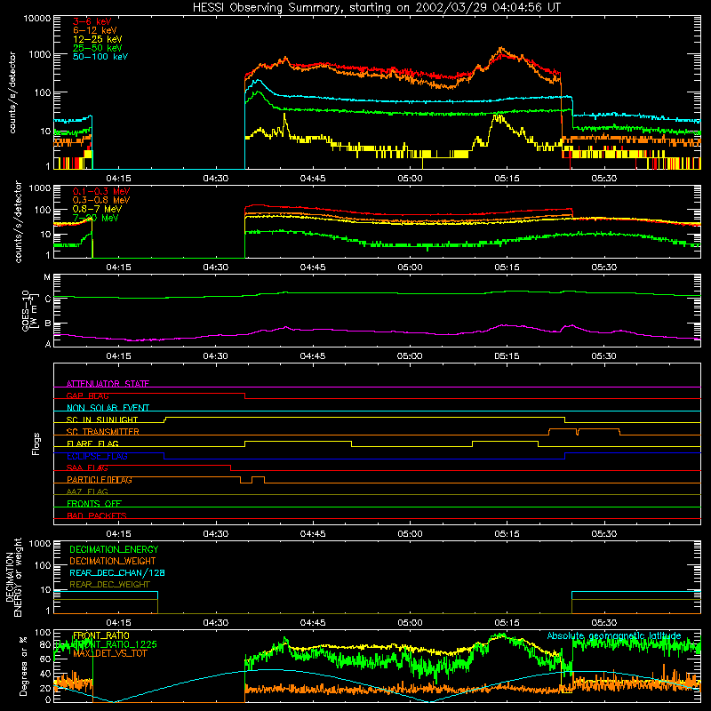Click the Flags vertical axis label
The width and height of the screenshot is (711, 711).
tap(36, 443)
